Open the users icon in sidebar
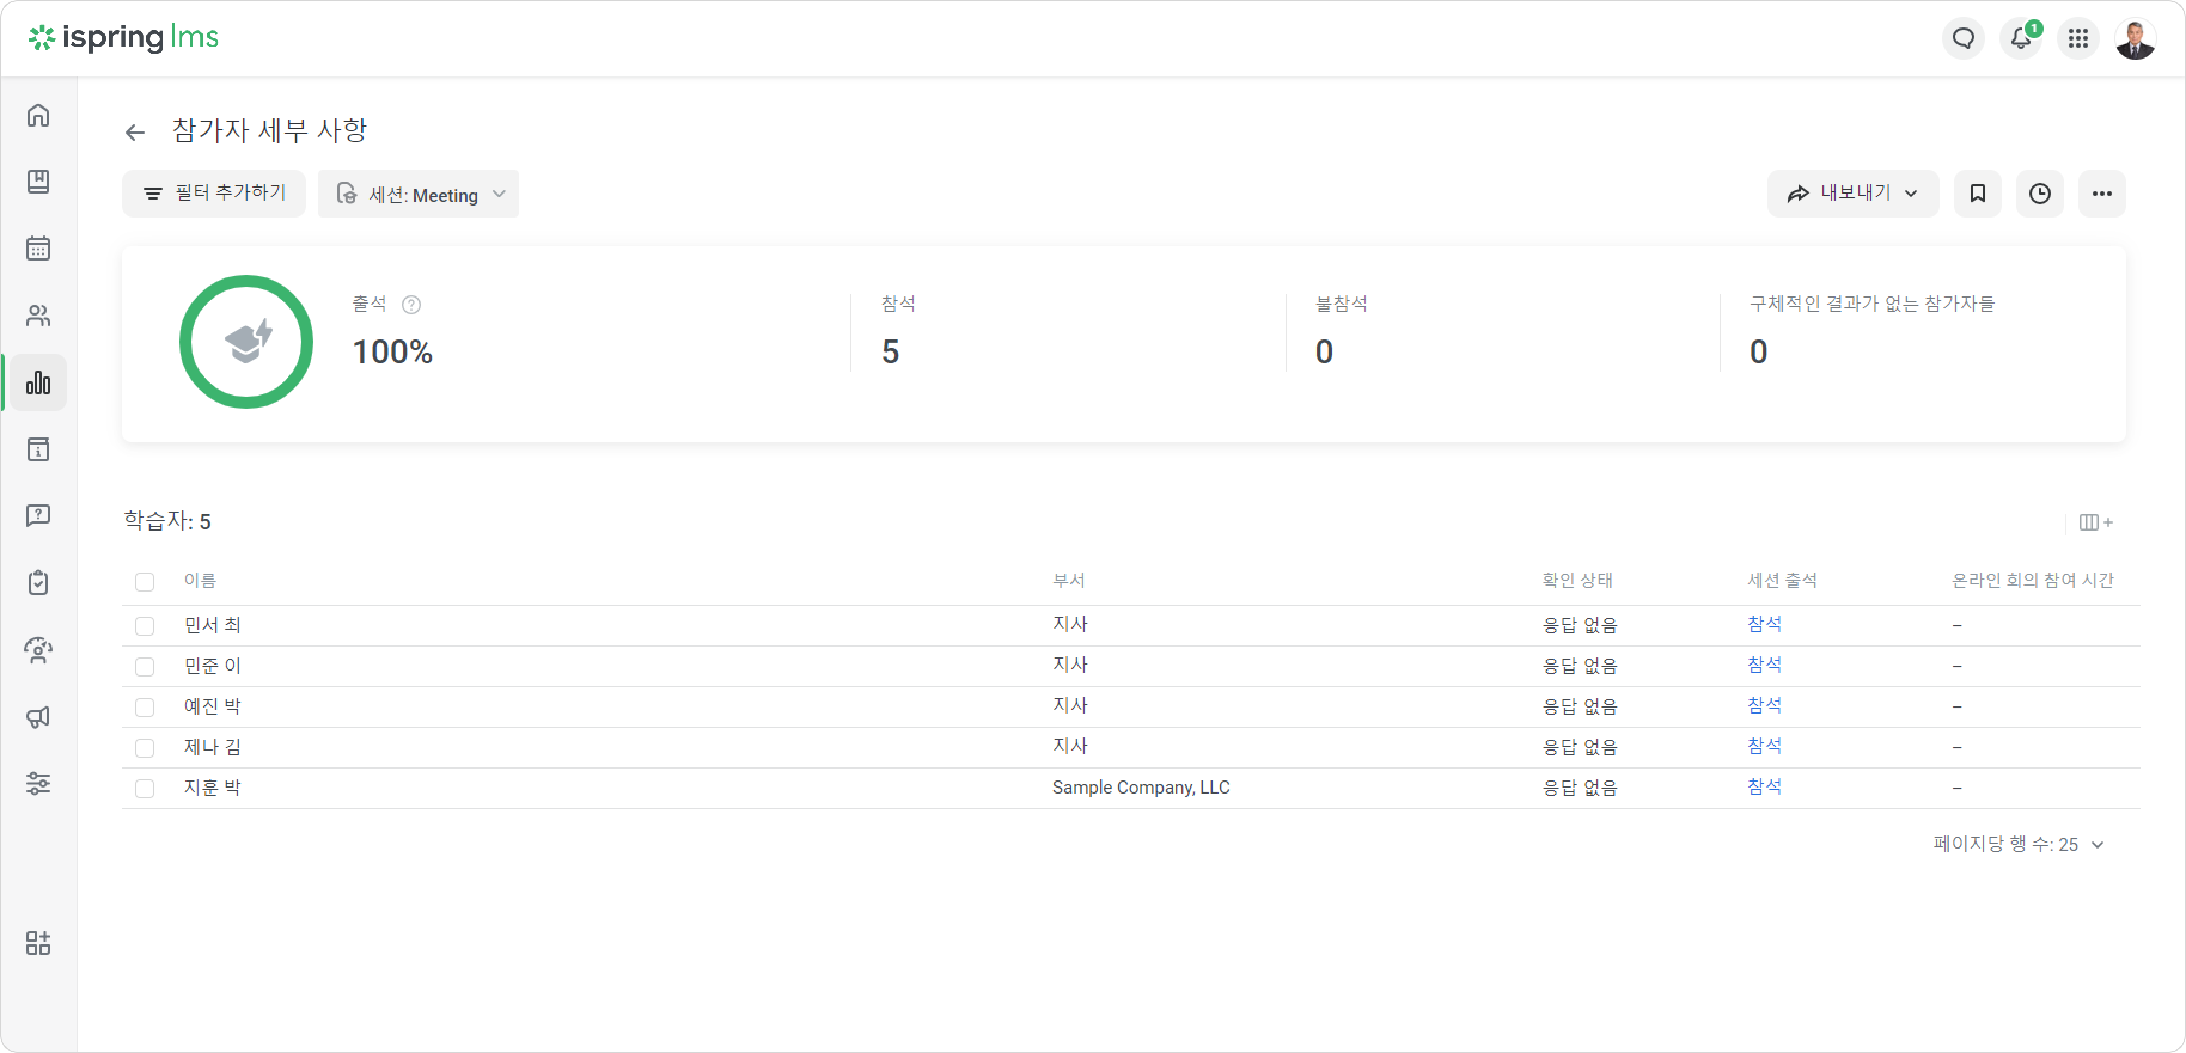Viewport: 2186px width, 1053px height. (38, 316)
